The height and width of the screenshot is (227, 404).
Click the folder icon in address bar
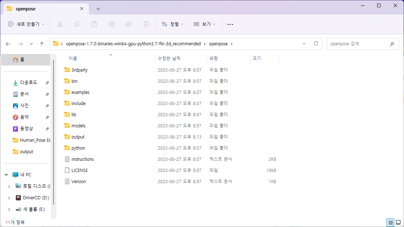56,44
